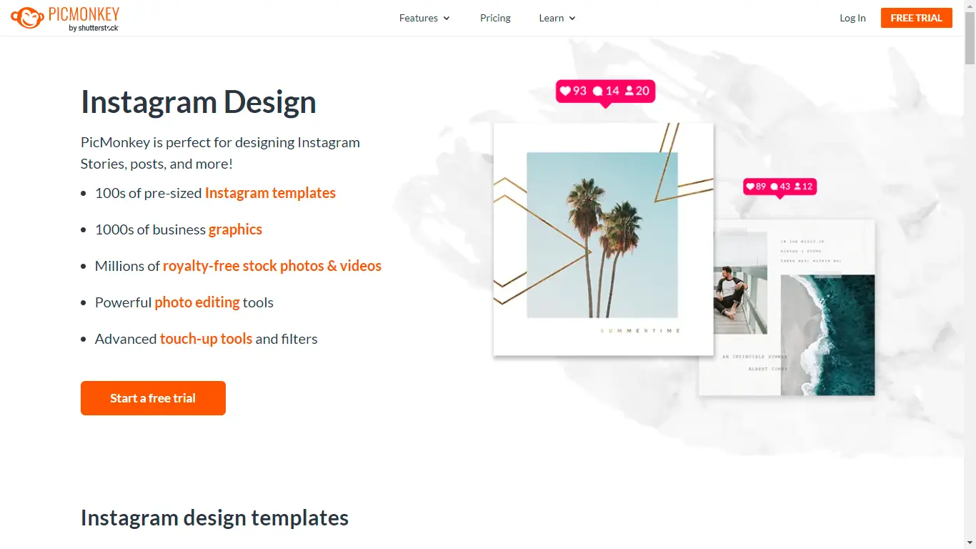976x549 pixels.
Task: Click the palm trees Summertime template image
Action: (x=603, y=239)
